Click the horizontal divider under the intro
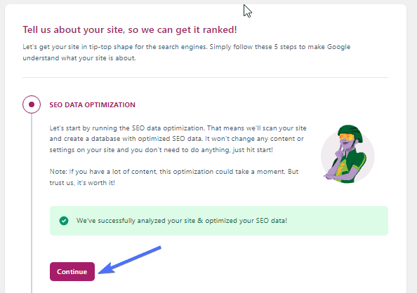Viewport: 417px width, 293px height. [205, 78]
